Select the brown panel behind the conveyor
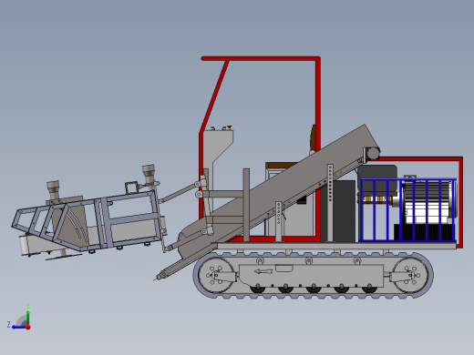The image size is (474, 355). pyautogui.click(x=281, y=166)
